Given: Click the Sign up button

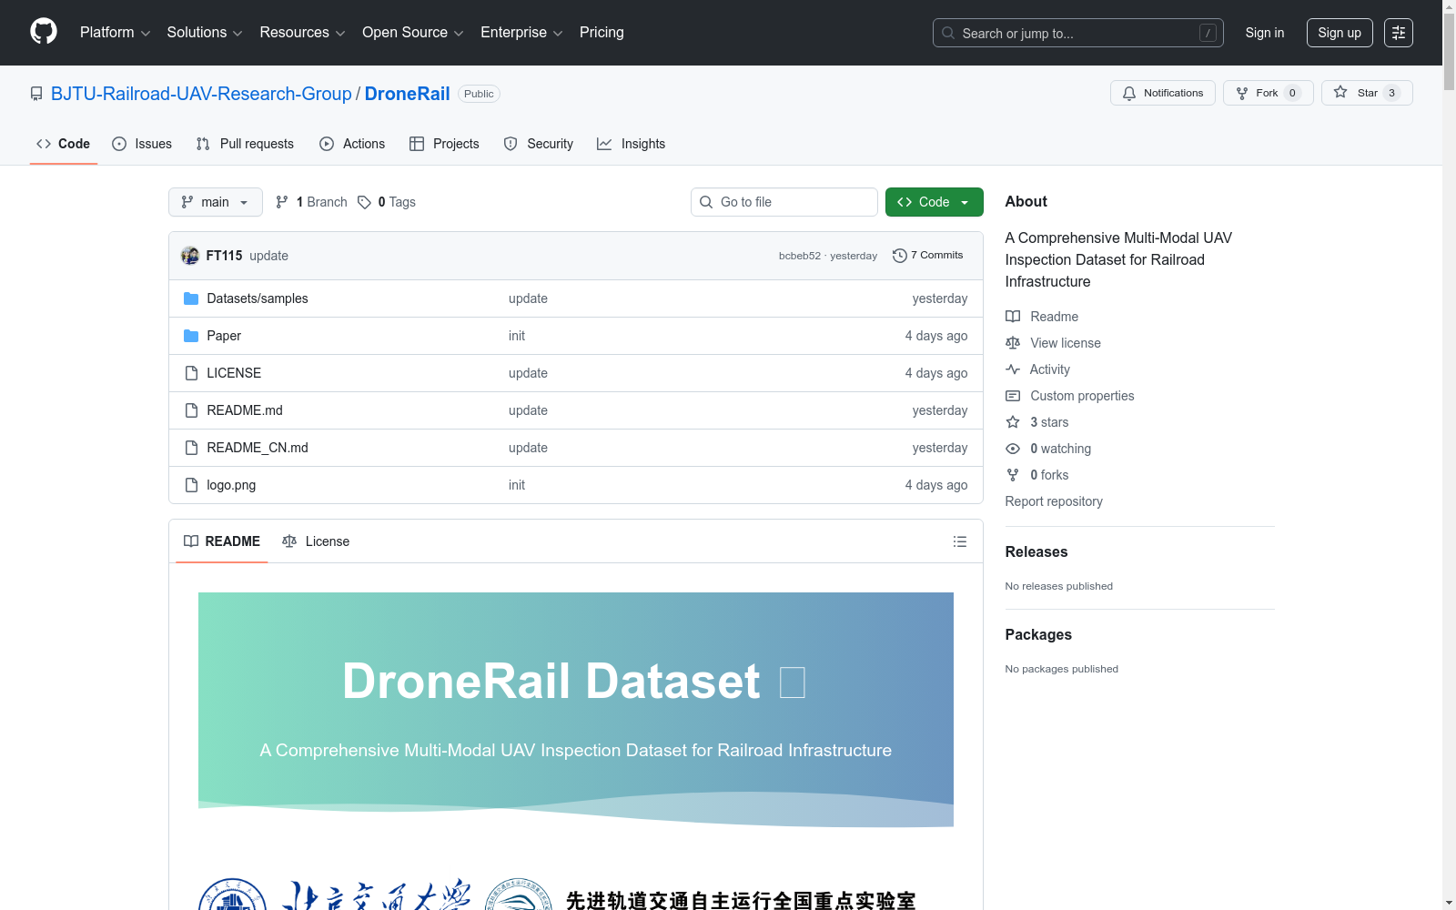Looking at the screenshot, I should pos(1340,33).
